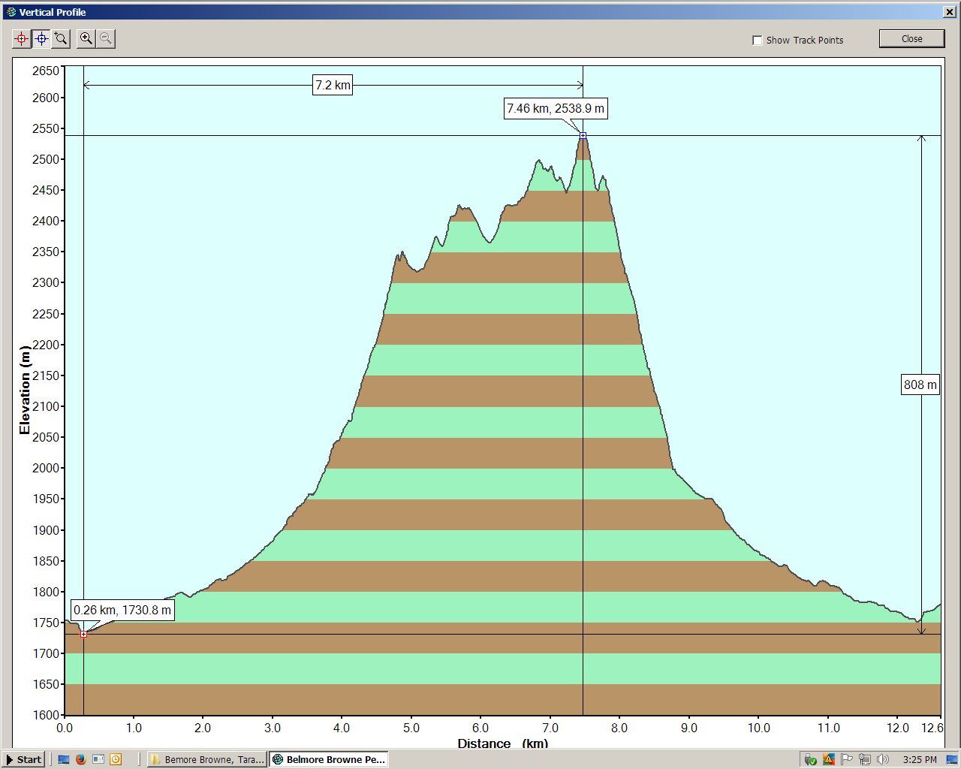Viewport: 961px width, 769px height.
Task: Click the 7.2 km distance label
Action: point(333,85)
